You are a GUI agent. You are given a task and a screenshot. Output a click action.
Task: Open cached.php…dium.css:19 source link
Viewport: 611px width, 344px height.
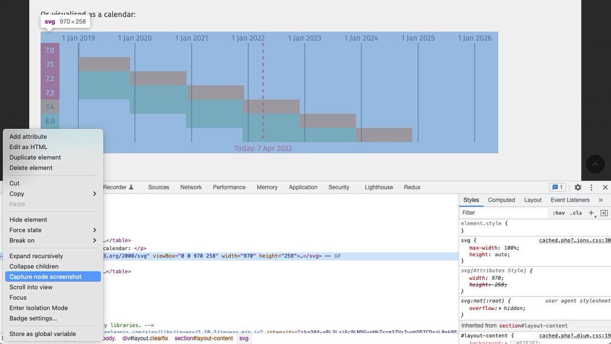click(574, 336)
